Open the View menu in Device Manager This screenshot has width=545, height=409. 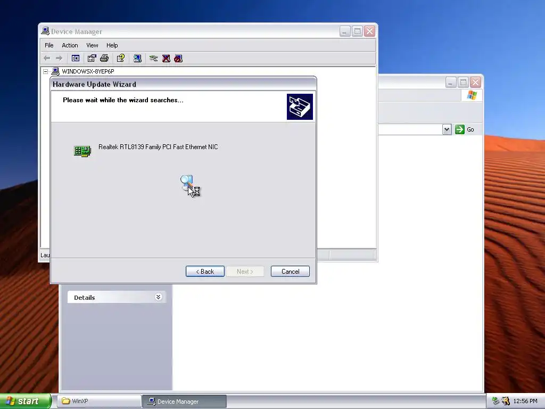pyautogui.click(x=92, y=45)
